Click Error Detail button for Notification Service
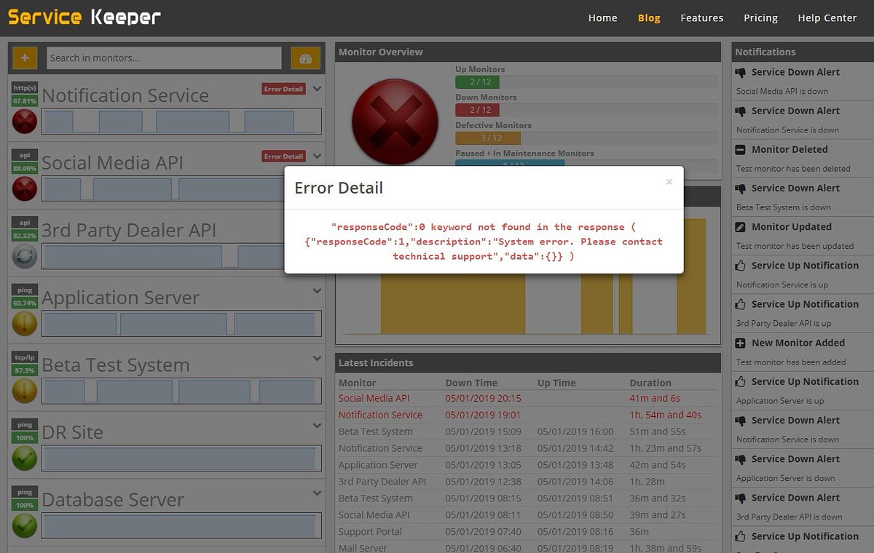This screenshot has width=874, height=553. [x=283, y=89]
